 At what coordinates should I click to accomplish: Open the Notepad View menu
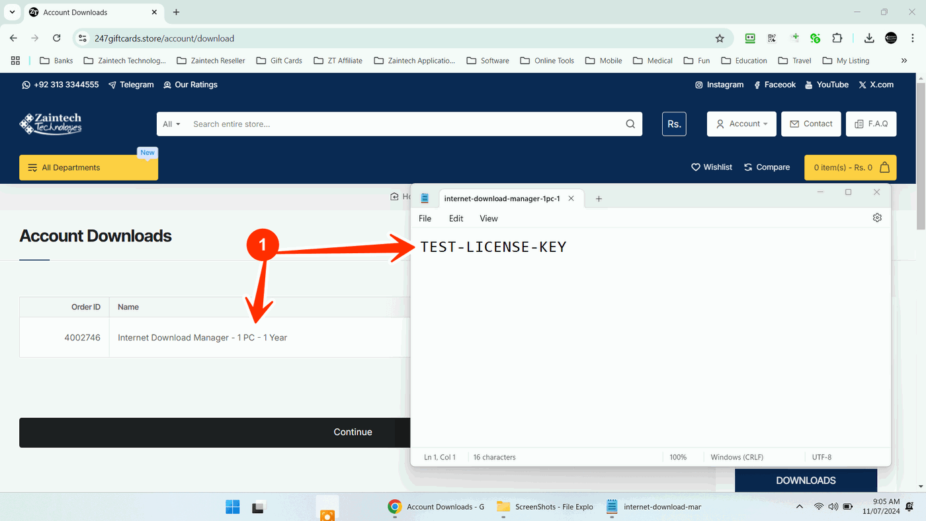pyautogui.click(x=489, y=218)
